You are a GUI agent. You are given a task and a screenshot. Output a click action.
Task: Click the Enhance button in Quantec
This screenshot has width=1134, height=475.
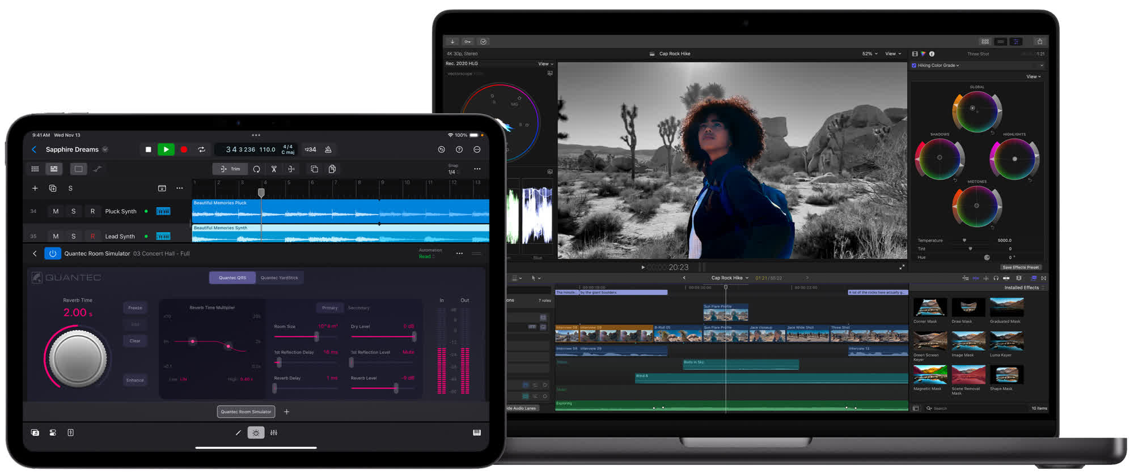135,380
